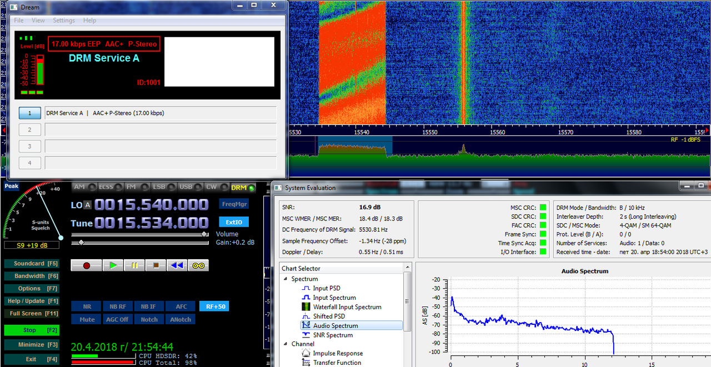This screenshot has height=367, width=711.
Task: Click the stop square icon
Action: tap(156, 265)
